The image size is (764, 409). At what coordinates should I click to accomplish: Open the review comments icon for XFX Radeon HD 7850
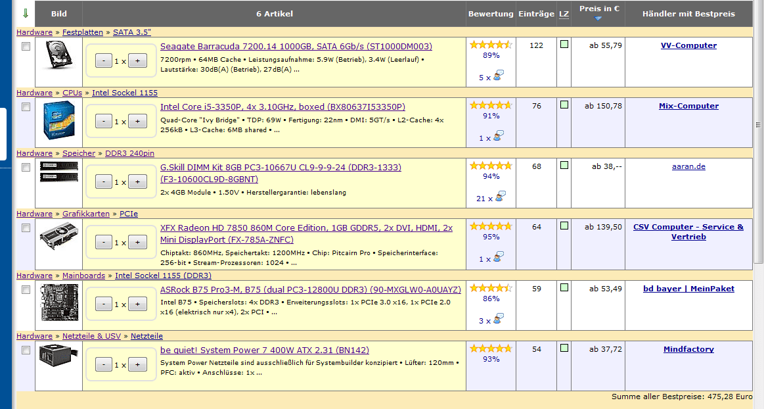pos(498,257)
